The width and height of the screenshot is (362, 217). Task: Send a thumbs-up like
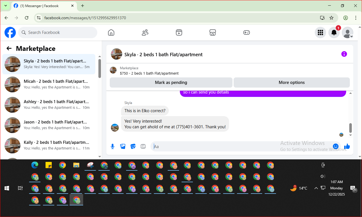point(347,146)
